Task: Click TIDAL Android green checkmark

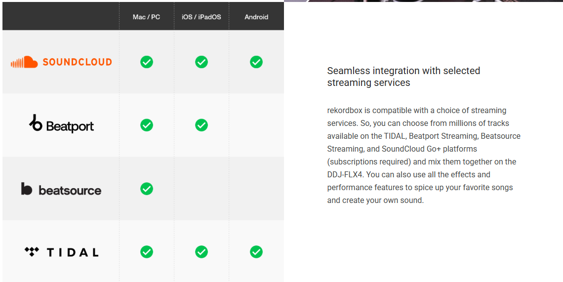Action: pos(256,252)
